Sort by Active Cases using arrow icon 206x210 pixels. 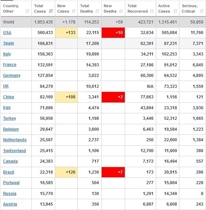[175, 11]
